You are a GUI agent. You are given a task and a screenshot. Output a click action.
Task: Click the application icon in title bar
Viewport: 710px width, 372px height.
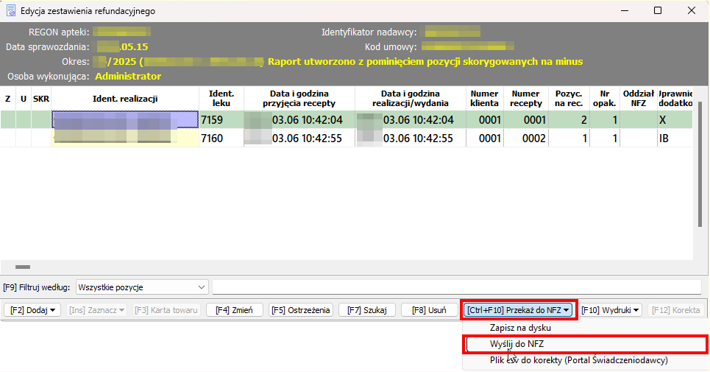tap(11, 11)
